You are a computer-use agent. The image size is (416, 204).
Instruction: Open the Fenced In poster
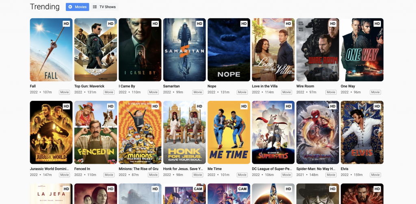pos(95,132)
